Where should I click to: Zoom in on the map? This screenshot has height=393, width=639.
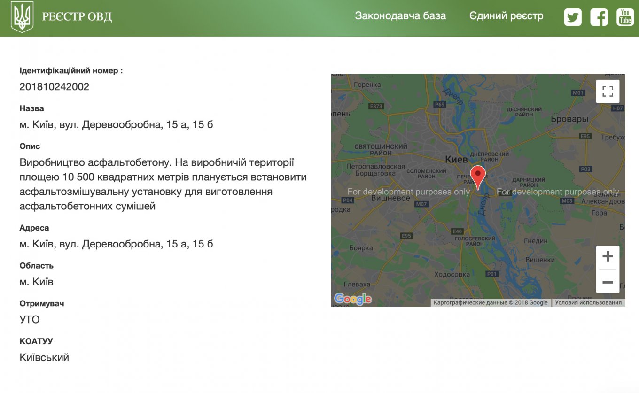(x=608, y=257)
